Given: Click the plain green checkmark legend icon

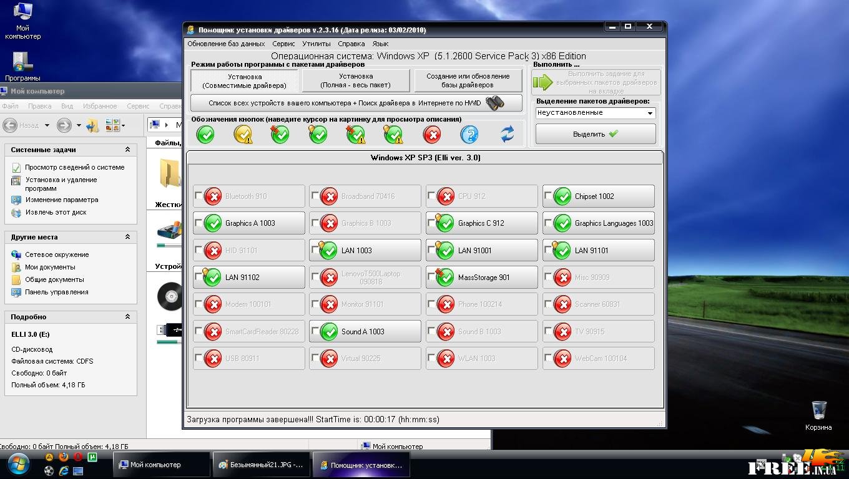Looking at the screenshot, I should 205,134.
